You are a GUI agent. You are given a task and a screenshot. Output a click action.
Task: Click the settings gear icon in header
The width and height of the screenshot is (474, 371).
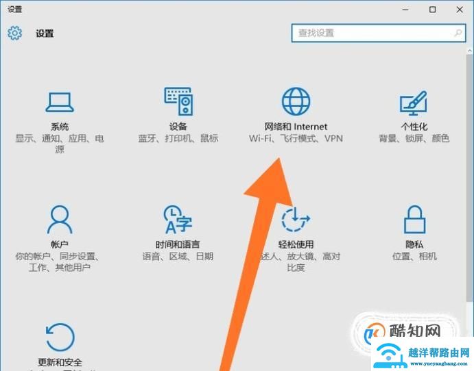point(15,33)
